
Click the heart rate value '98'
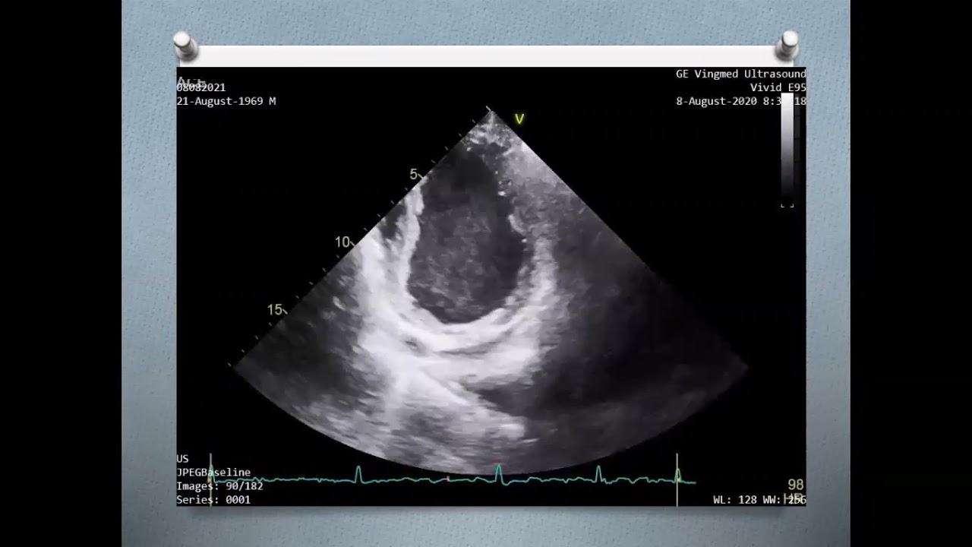pos(796,485)
